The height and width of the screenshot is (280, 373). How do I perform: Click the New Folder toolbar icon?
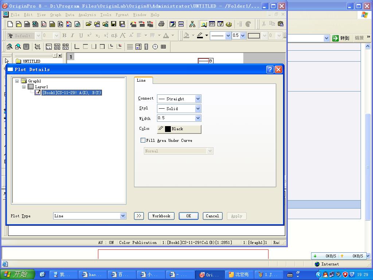click(x=19, y=24)
